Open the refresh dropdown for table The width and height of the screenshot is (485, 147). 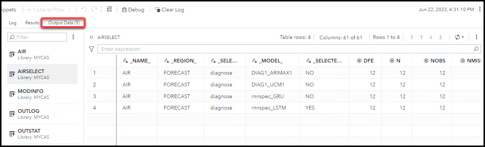[459, 37]
